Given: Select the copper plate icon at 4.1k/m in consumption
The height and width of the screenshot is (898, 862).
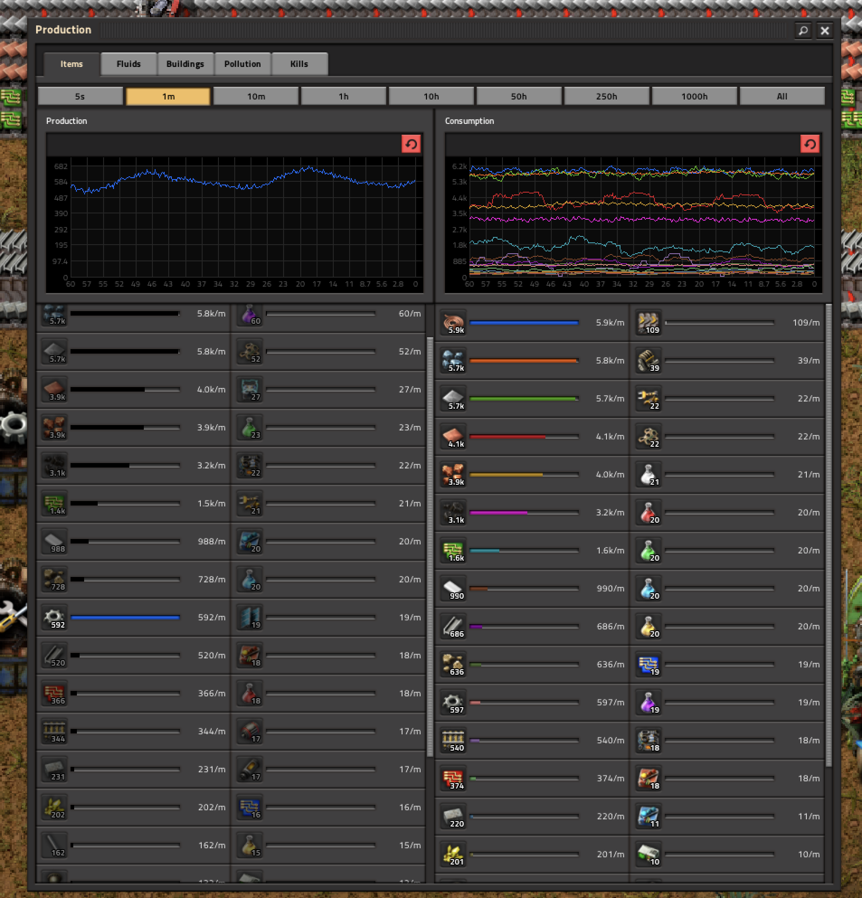Looking at the screenshot, I should 454,437.
